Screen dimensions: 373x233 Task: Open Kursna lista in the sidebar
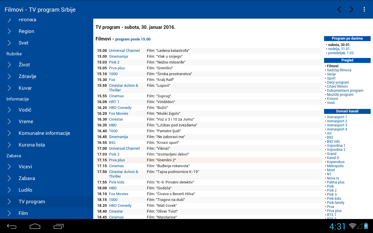[x=47, y=145]
